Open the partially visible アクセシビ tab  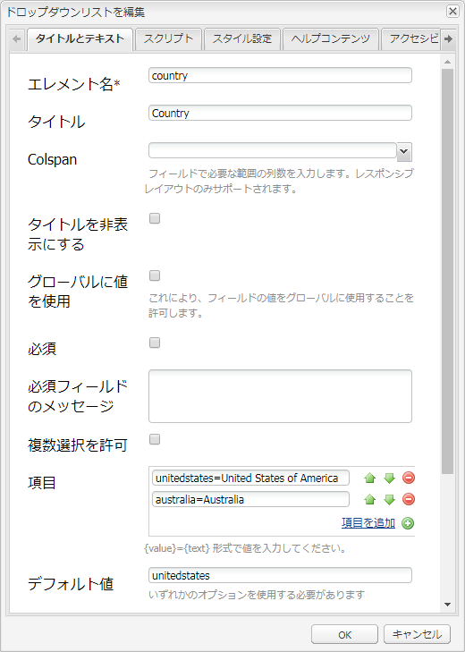coord(411,39)
